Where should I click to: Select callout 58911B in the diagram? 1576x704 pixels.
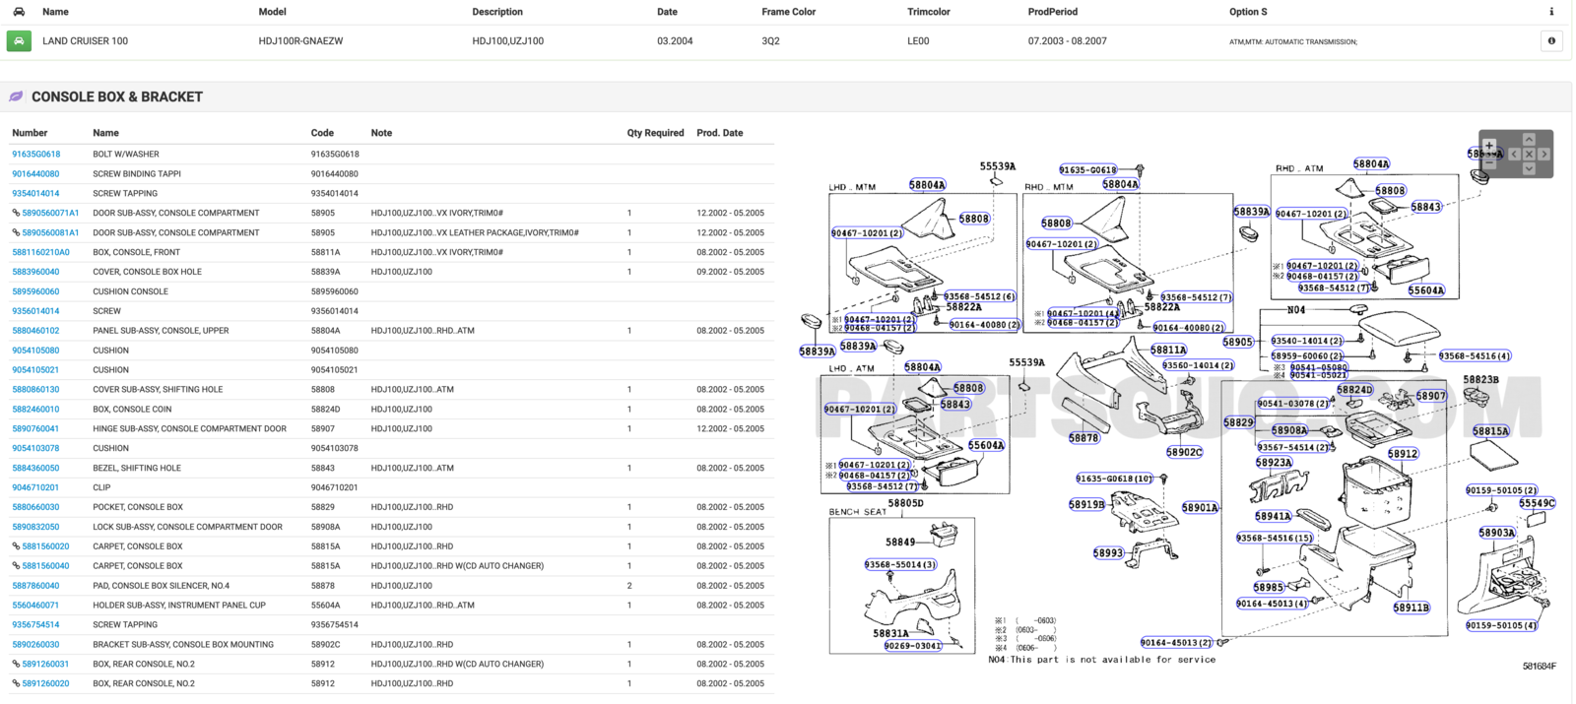(x=1411, y=608)
